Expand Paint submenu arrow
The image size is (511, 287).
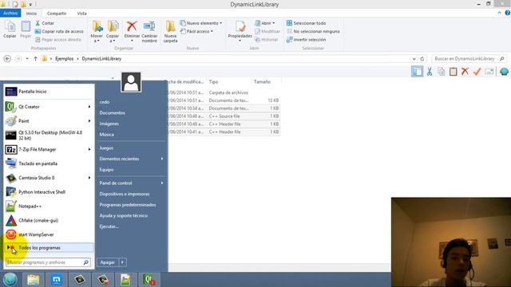coord(89,120)
